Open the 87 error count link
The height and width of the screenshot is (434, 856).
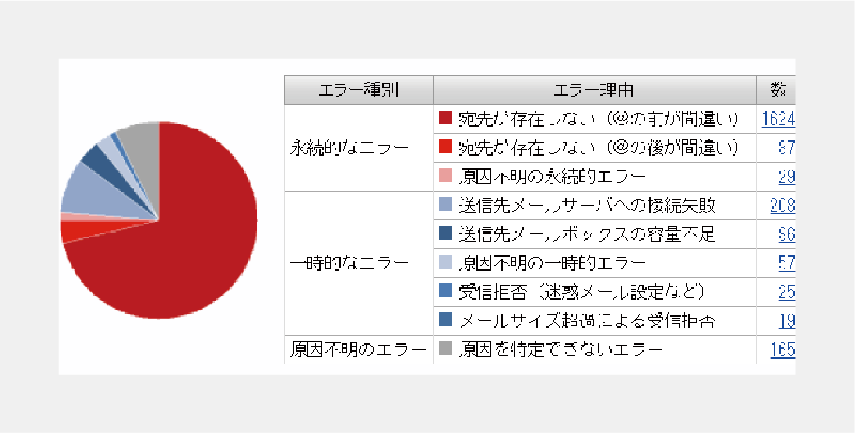786,147
